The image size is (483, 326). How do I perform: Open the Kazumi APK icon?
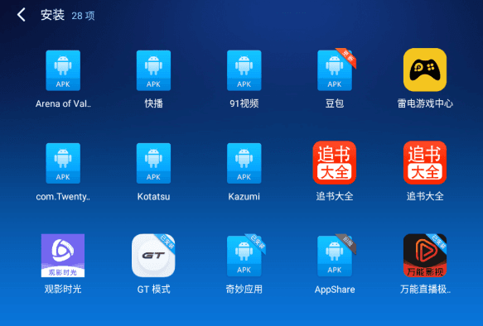[x=244, y=163]
